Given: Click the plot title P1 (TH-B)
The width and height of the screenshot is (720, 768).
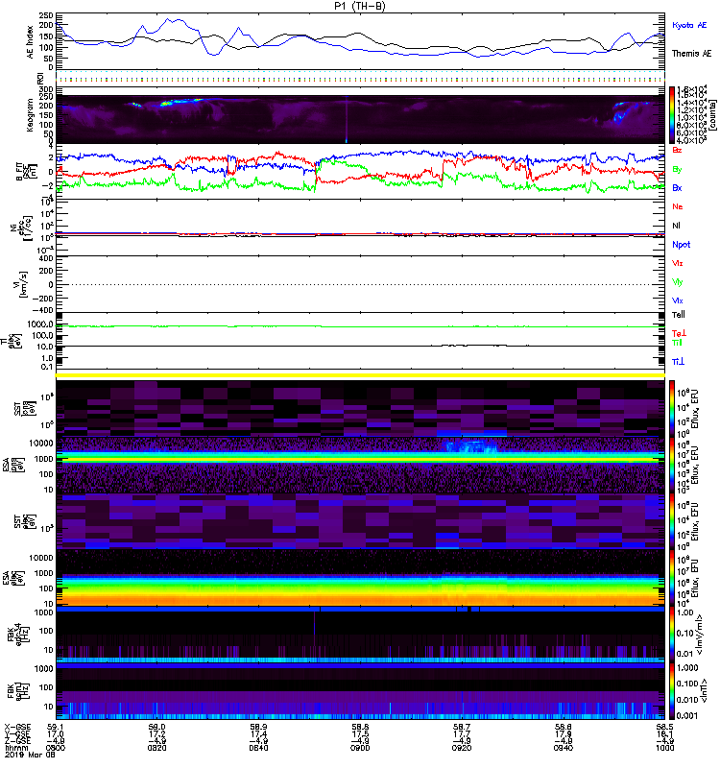Looking at the screenshot, I should [359, 6].
